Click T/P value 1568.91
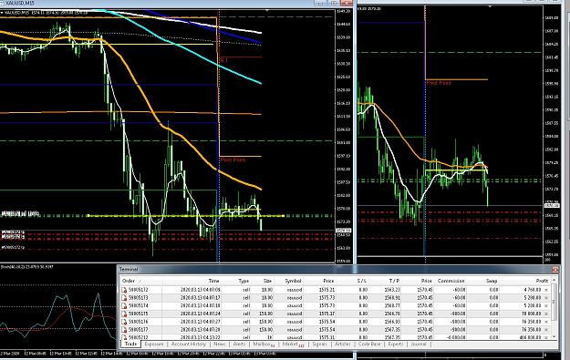The width and height of the screenshot is (570, 360). (x=392, y=298)
